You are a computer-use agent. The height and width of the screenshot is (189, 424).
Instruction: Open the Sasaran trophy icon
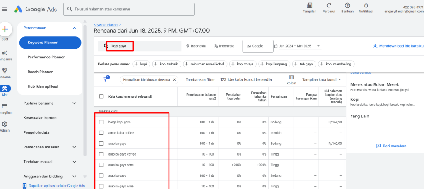pos(5,71)
